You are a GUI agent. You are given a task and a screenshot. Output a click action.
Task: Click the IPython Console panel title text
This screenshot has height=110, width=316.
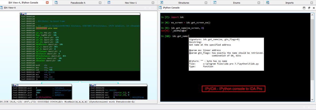pos(171,8)
